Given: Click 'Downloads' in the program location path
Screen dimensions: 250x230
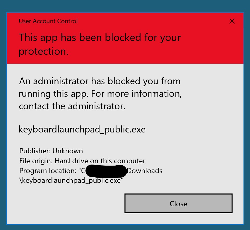Looking at the screenshot, I should click(x=145, y=171).
